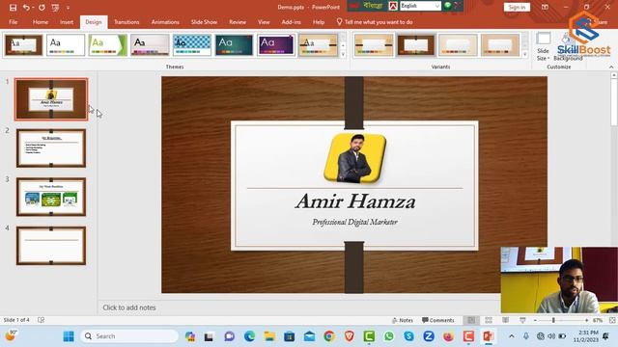Start Slide Show from status bar icon
The height and width of the screenshot is (347, 618).
tap(522, 320)
